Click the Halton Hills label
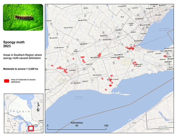 pos(131,24)
